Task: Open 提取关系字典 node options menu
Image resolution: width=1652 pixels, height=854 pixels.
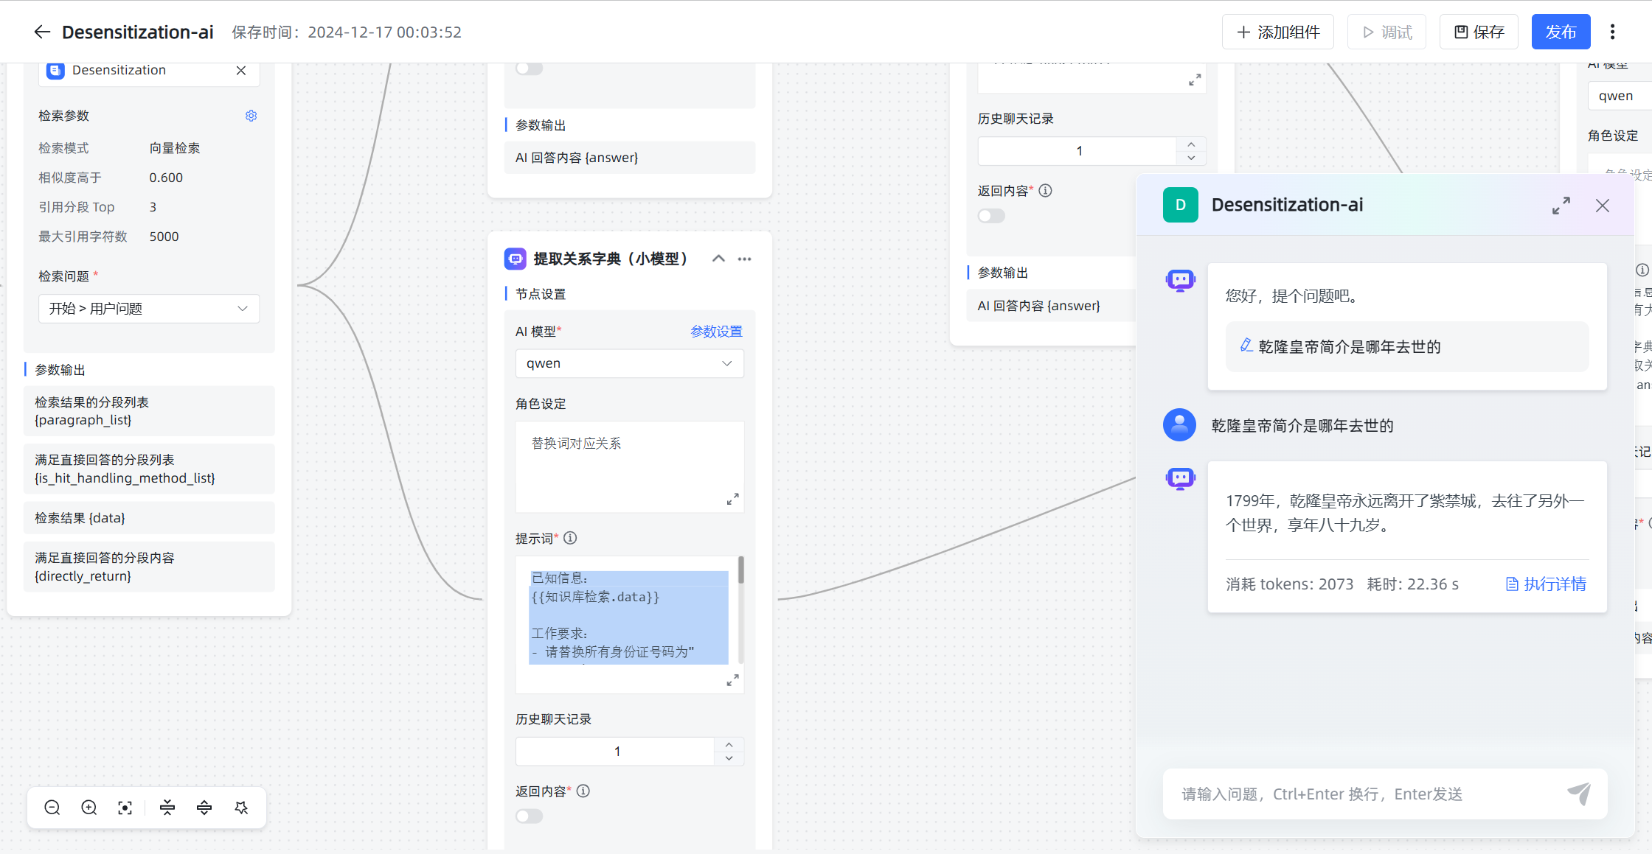Action: [x=744, y=259]
